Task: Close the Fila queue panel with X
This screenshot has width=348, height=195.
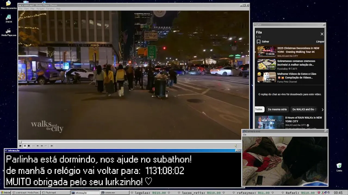Action: coord(322,34)
